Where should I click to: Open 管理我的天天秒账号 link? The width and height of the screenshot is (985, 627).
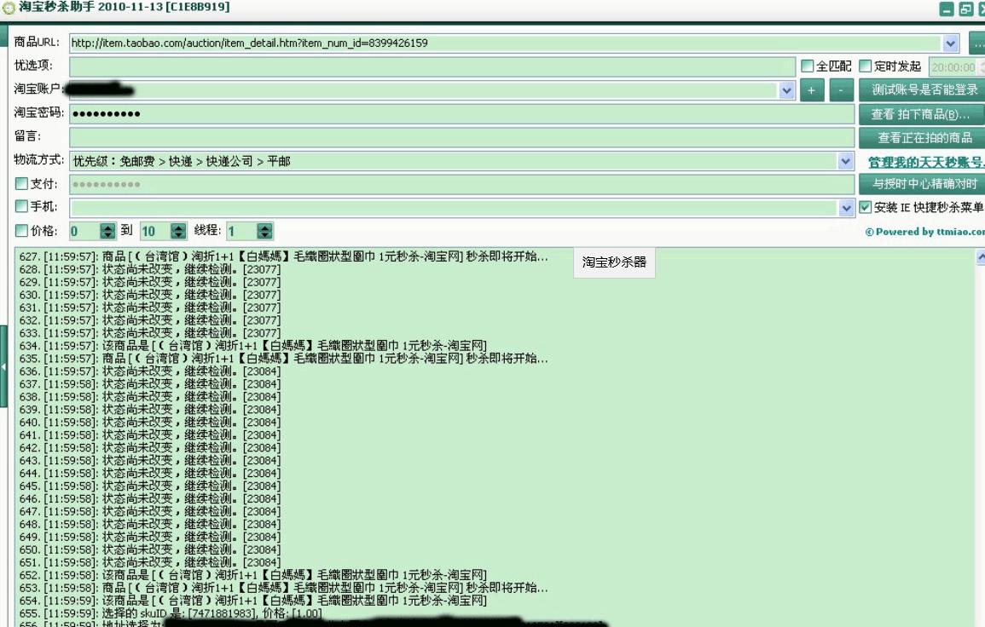pos(926,162)
